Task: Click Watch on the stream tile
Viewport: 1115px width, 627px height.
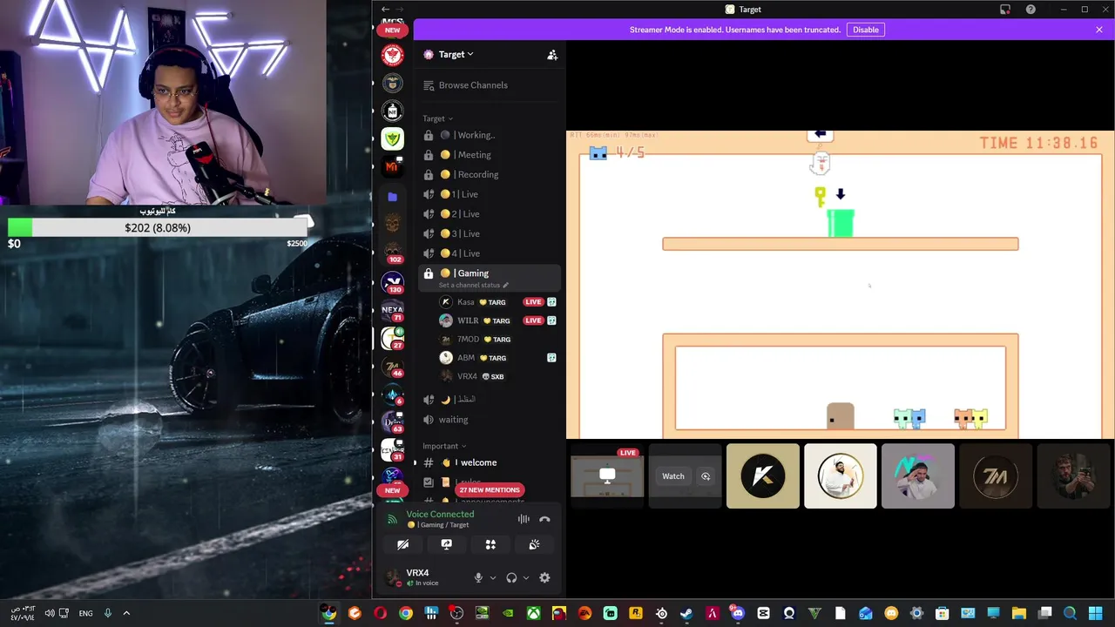Action: pyautogui.click(x=672, y=476)
